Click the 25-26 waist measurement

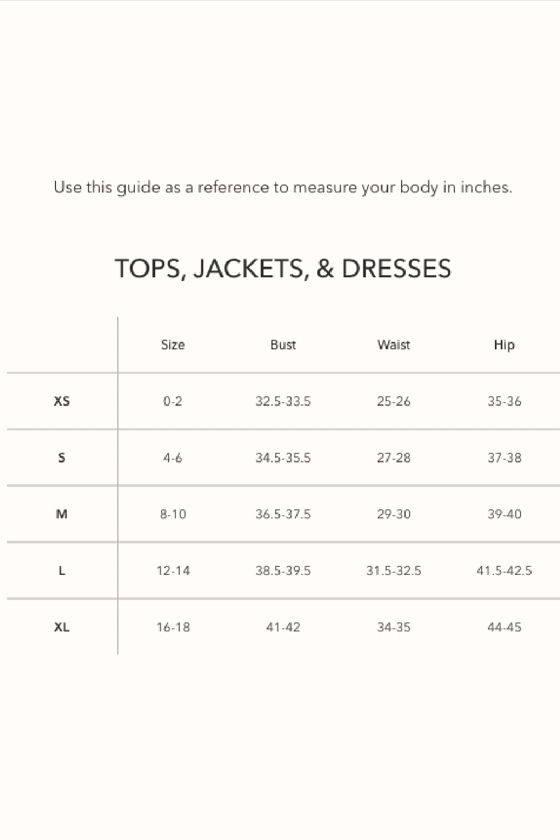[394, 401]
